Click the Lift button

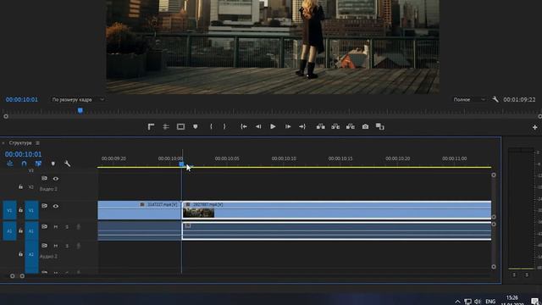click(321, 127)
